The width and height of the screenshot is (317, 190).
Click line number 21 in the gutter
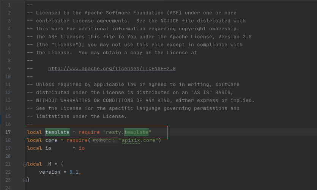pos(8,164)
